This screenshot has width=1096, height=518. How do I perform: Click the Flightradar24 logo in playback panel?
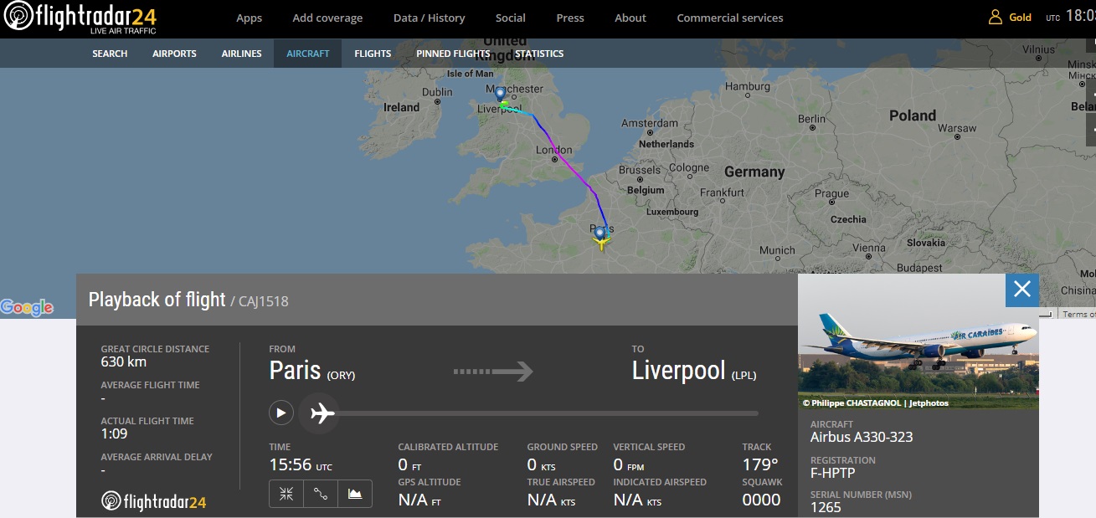coord(154,501)
